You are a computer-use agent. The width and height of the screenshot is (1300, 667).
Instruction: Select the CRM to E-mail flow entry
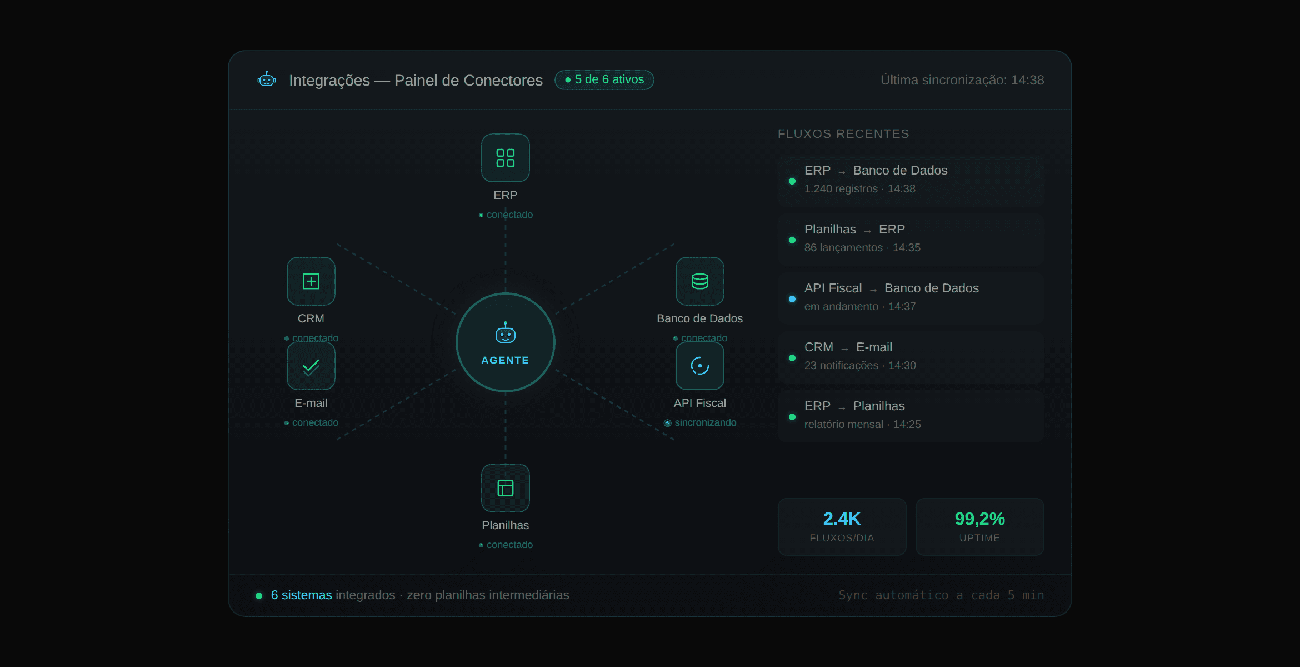tap(911, 357)
